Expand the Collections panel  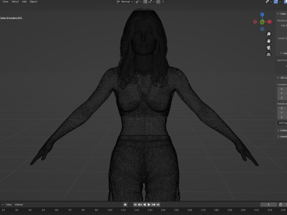(279, 130)
